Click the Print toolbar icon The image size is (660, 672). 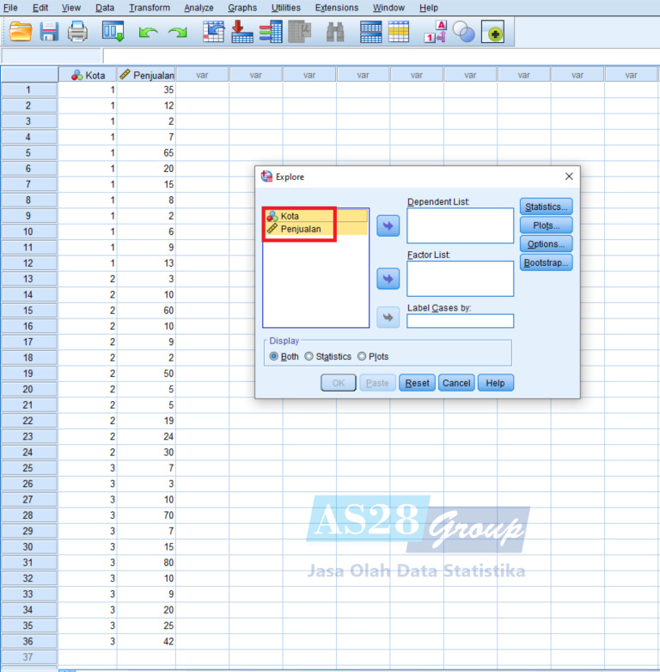point(77,33)
